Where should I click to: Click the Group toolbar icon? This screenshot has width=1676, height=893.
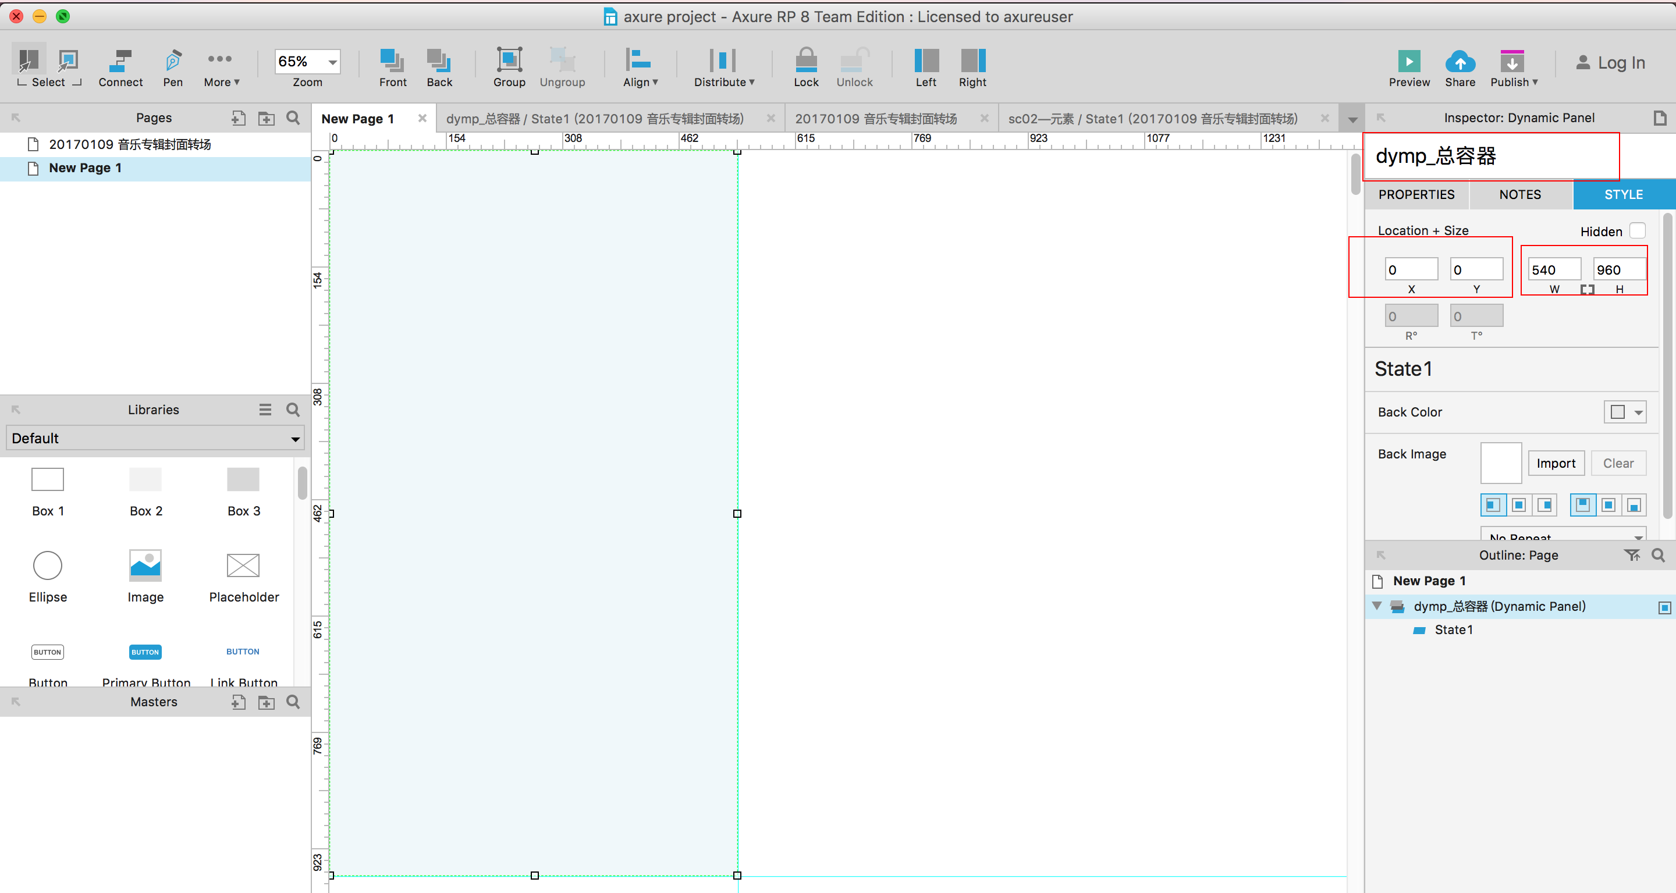click(x=509, y=61)
